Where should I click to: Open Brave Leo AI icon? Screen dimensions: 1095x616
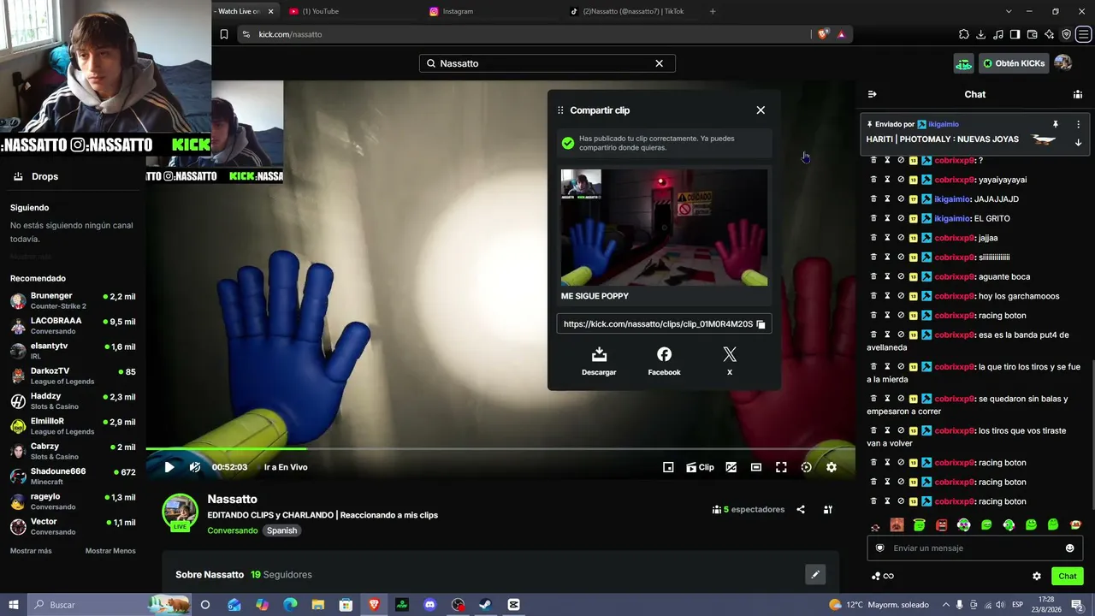[x=1049, y=34]
